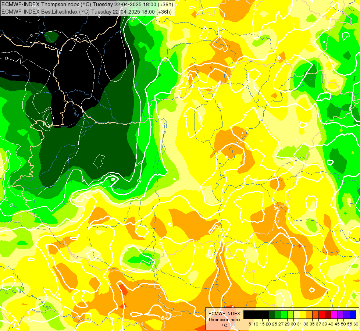Click the legend tick label '40'
The height and width of the screenshot is (331, 360).
click(331, 324)
